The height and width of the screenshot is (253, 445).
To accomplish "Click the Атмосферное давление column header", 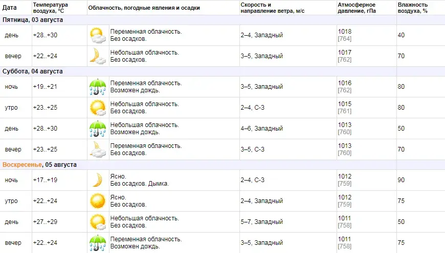I will tap(357, 8).
